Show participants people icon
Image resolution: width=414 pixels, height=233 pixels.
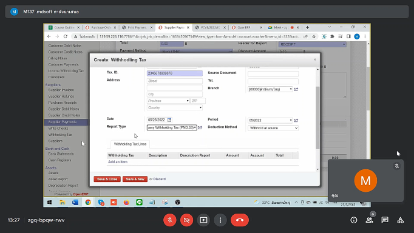[x=369, y=220]
